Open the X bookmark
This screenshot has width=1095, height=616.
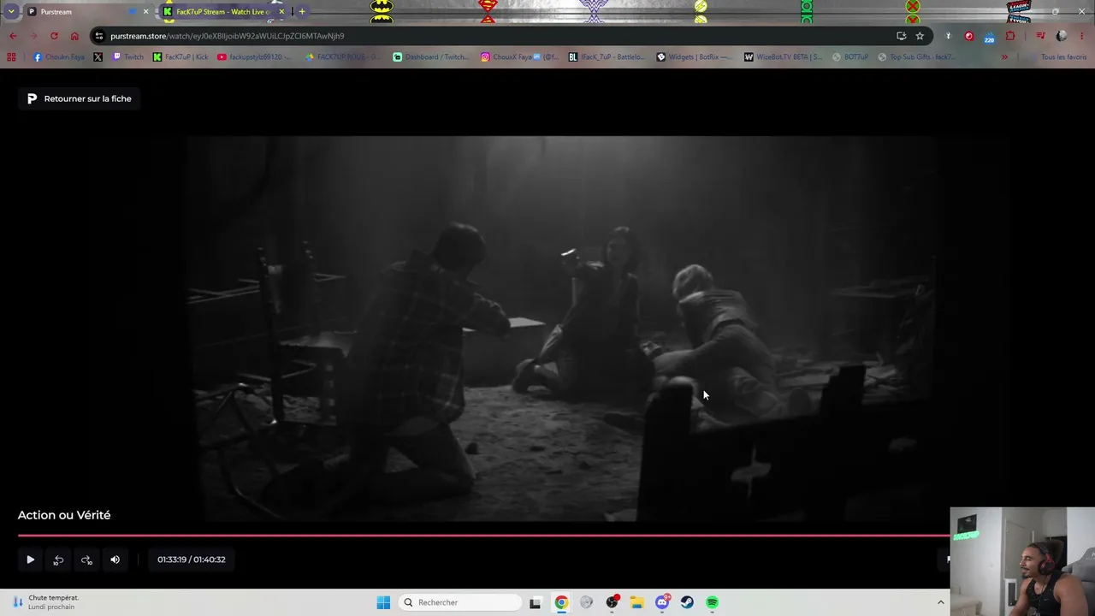(98, 57)
